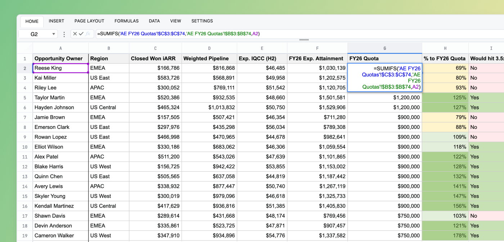The width and height of the screenshot is (504, 242).
Task: Select the VIEW tab
Action: pos(176,21)
